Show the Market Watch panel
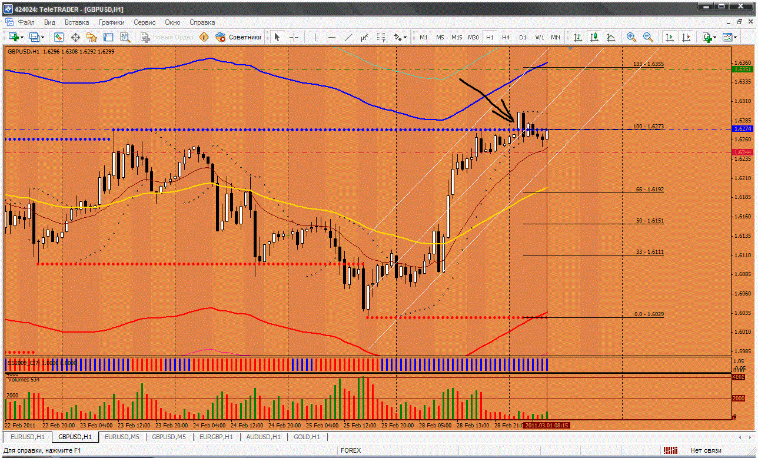Screen dimensions: 758x458 (59, 37)
